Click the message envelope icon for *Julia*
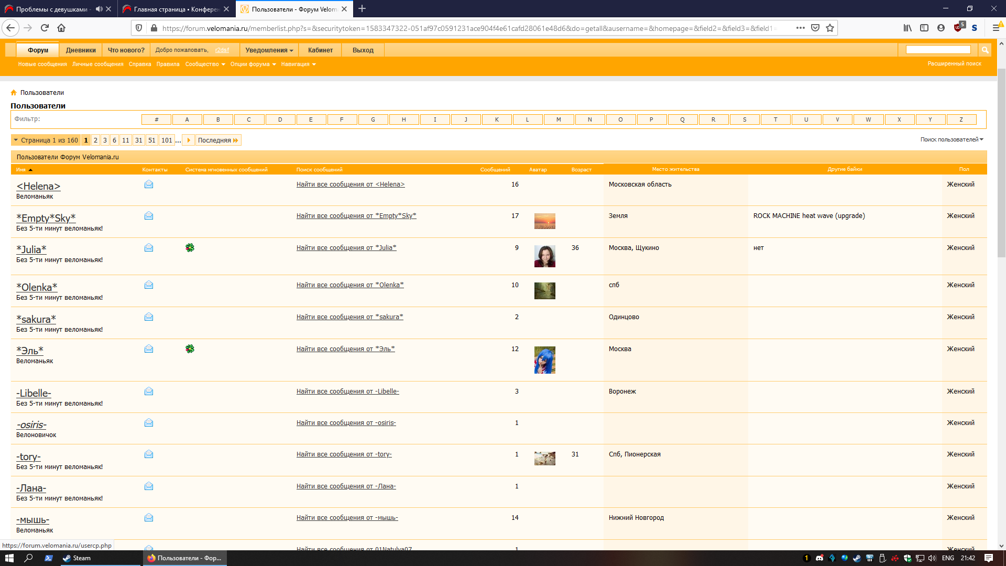 pos(149,247)
